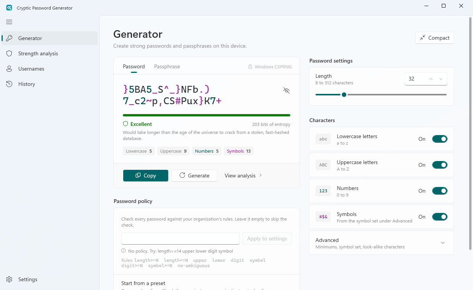Click the ABC uppercase letters icon

323,165
